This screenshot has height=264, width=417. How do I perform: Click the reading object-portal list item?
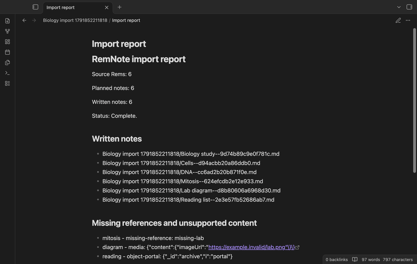click(x=167, y=256)
